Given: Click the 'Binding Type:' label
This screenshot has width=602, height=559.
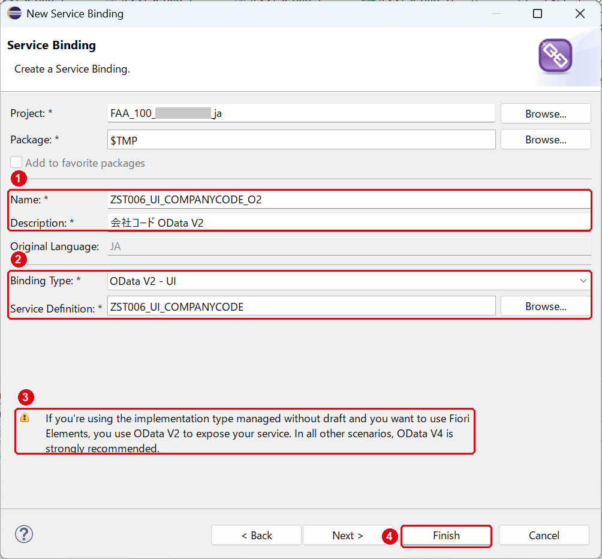Looking at the screenshot, I should click(46, 281).
